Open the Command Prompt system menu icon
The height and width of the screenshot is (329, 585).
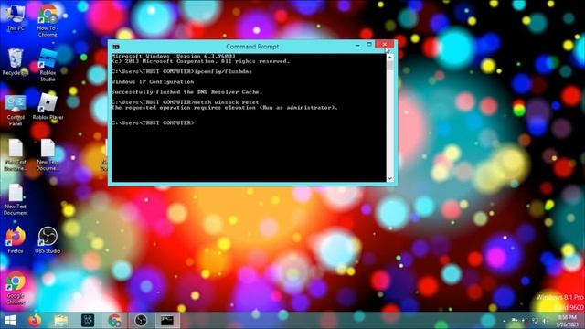click(116, 47)
